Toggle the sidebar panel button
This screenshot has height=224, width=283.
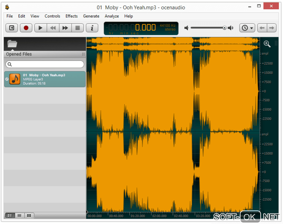12,28
